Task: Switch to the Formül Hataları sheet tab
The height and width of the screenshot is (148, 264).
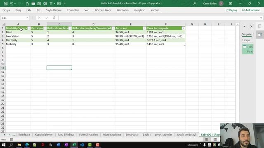Action: pyautogui.click(x=88, y=135)
